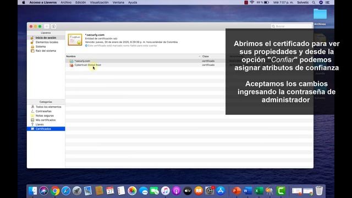The image size is (352, 198).
Task: Open notification center list icon
Action: pyautogui.click(x=328, y=2)
